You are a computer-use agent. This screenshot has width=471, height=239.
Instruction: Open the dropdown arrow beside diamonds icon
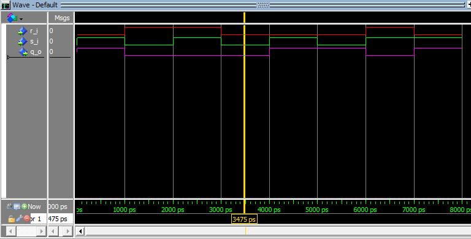coord(21,19)
